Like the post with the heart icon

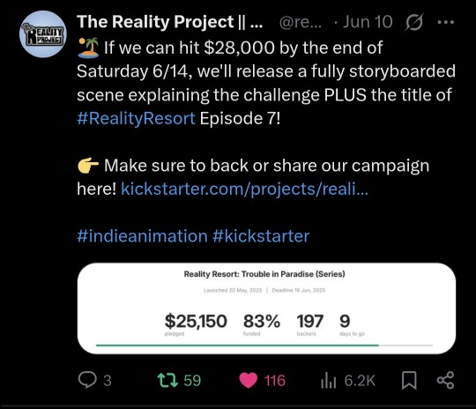[x=249, y=381]
